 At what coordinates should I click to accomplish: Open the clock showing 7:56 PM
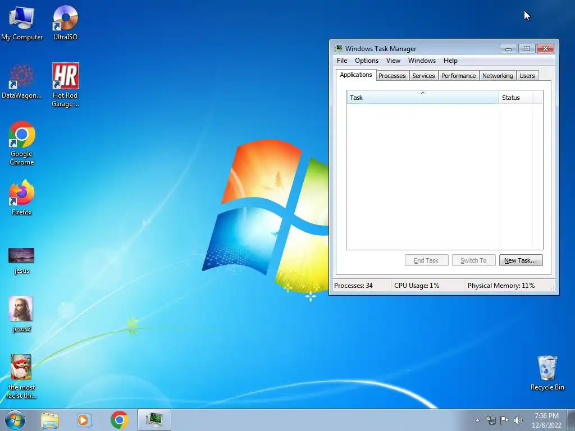546,420
